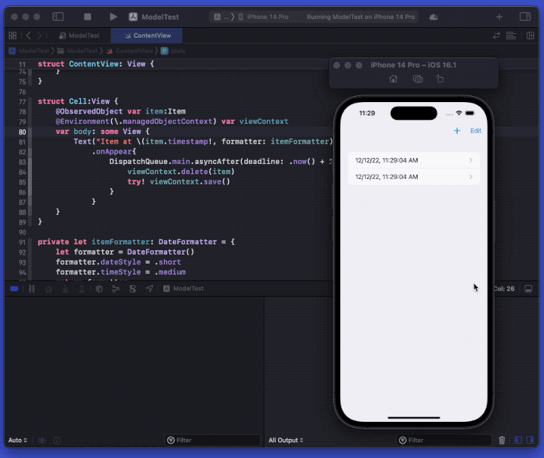The width and height of the screenshot is (544, 458).
Task: Toggle the Xcode navigator sidebar
Action: 58,16
